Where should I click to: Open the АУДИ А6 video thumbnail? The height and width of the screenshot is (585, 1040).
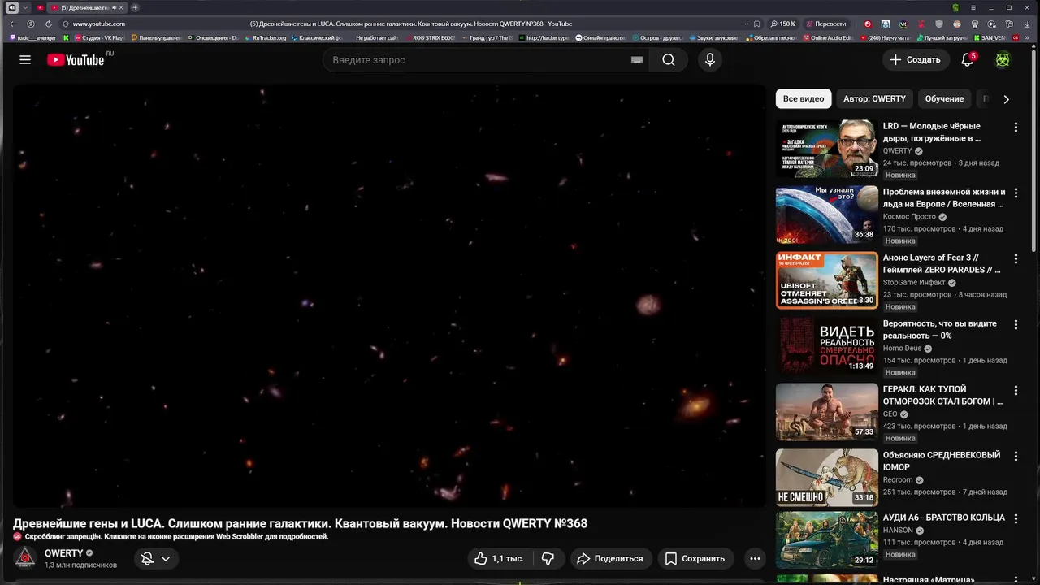tap(826, 539)
